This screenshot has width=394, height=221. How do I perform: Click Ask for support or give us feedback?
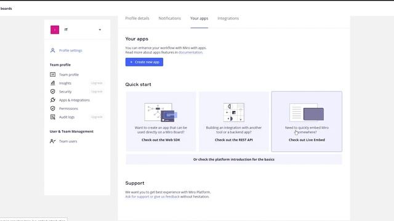[152, 196]
